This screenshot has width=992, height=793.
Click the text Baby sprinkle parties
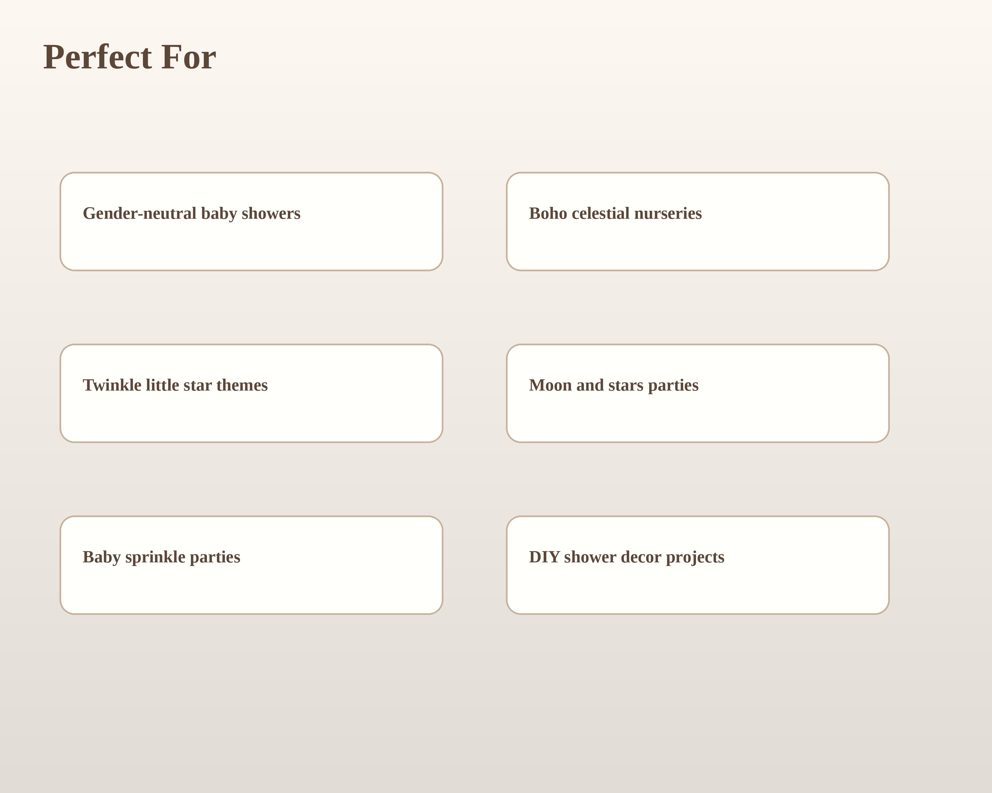[161, 557]
